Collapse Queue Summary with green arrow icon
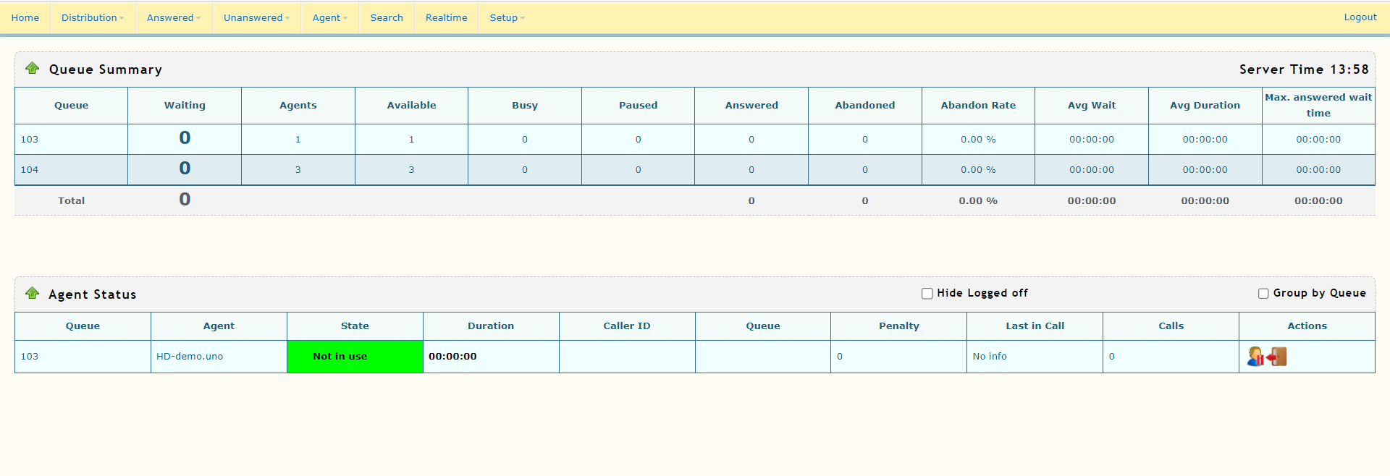The height and width of the screenshot is (476, 1390). coord(32,69)
